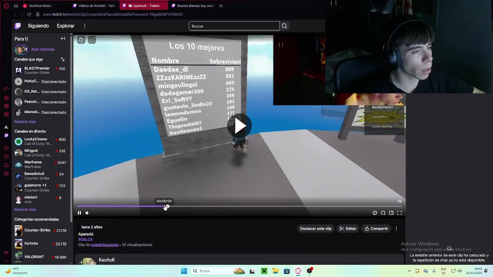Click the Compartir button

pyautogui.click(x=377, y=229)
